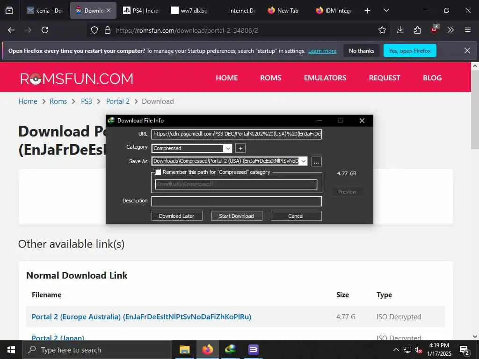Screen dimensions: 479x359
Task: List all tabs with the chevron
Action: point(386,10)
